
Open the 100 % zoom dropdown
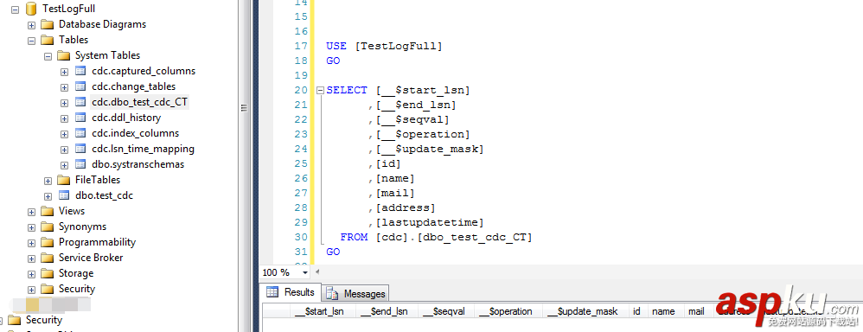coord(305,272)
